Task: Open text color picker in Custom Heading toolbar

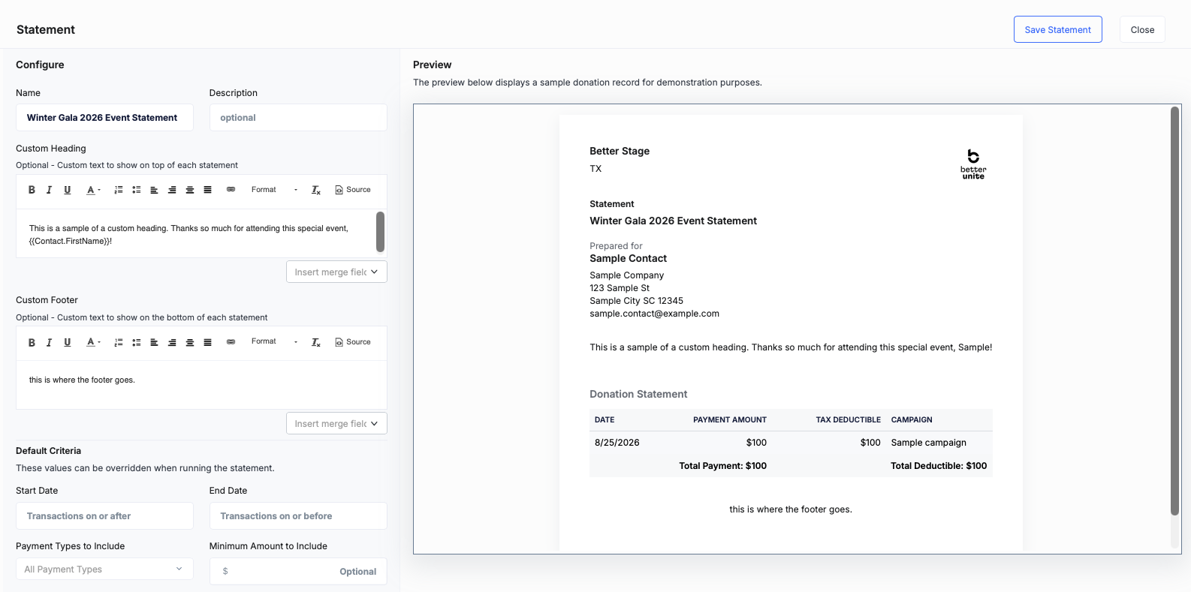Action: click(93, 190)
